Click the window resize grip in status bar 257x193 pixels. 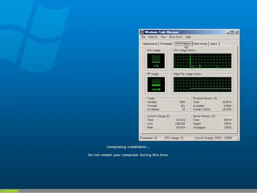238,139
